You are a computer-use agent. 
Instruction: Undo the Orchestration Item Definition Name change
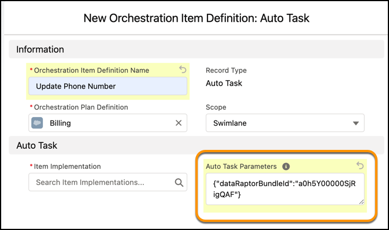(183, 70)
